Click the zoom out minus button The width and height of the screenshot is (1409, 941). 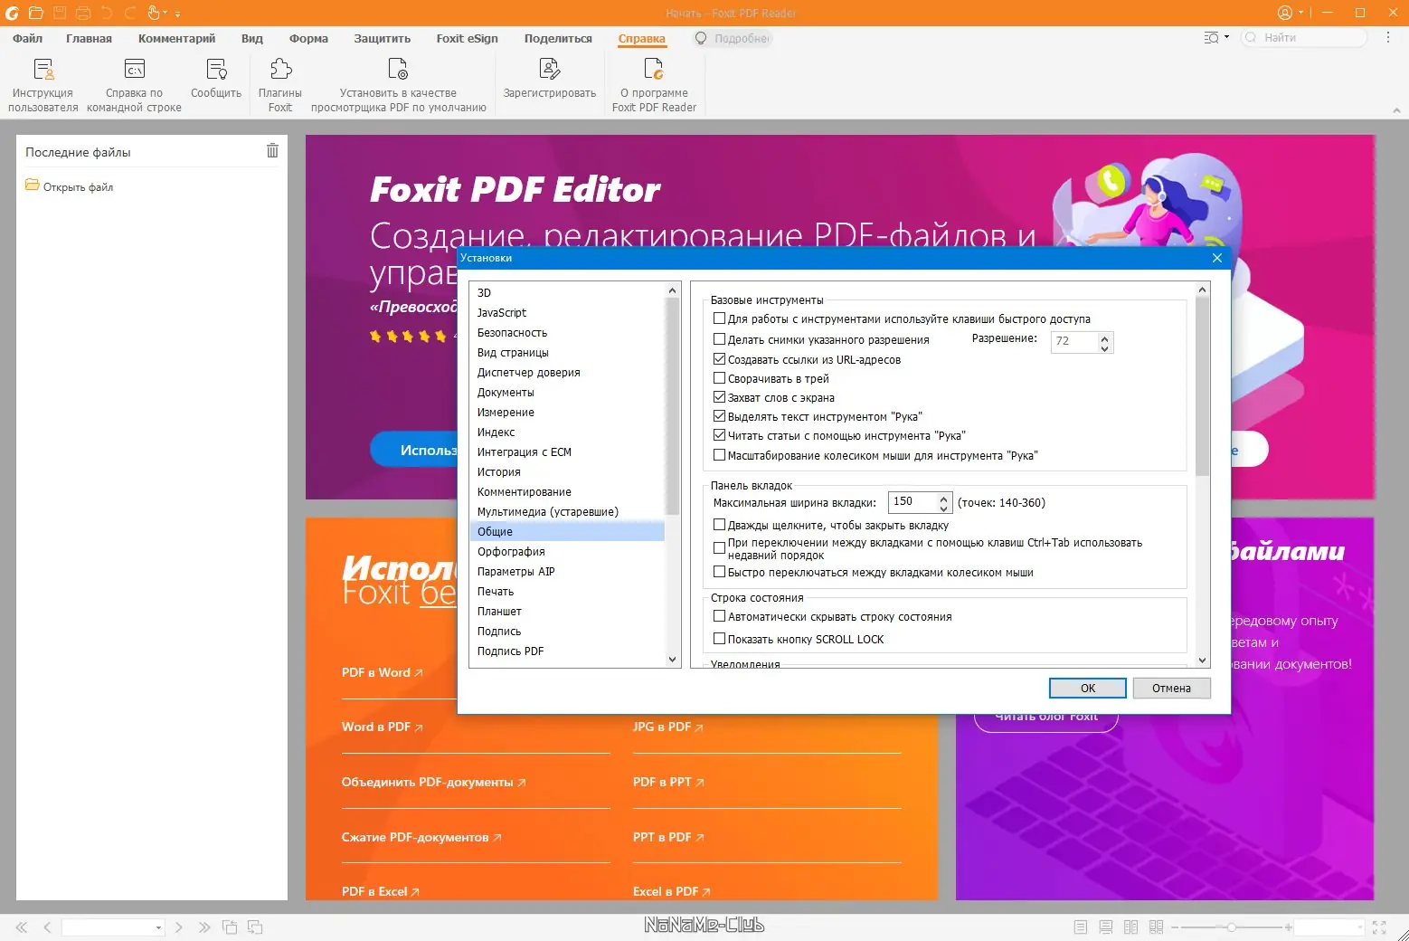[x=1176, y=927]
